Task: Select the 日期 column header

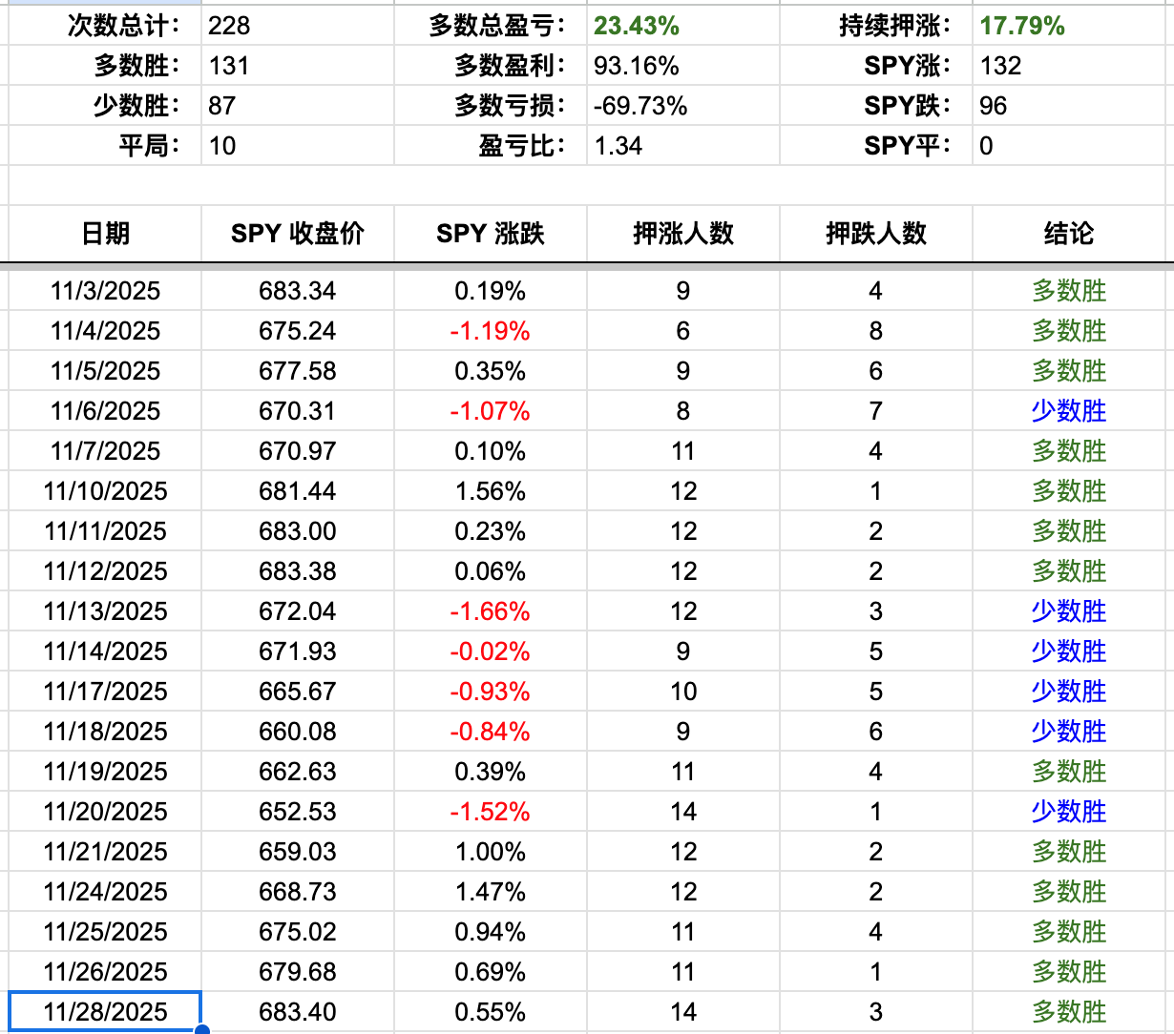Action: 108,234
